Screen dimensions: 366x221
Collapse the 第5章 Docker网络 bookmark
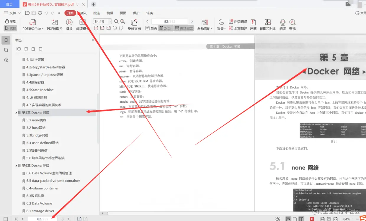[16, 113]
